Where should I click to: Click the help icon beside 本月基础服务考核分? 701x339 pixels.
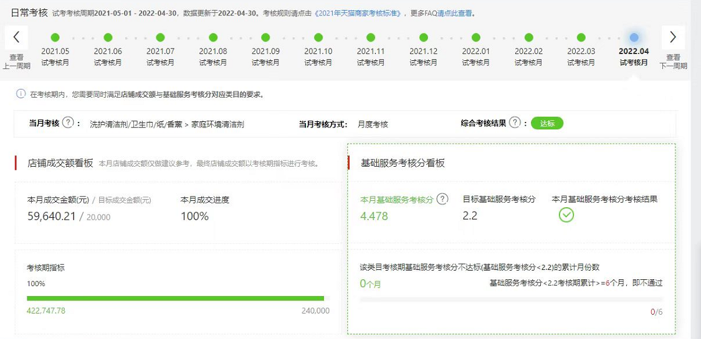point(442,199)
